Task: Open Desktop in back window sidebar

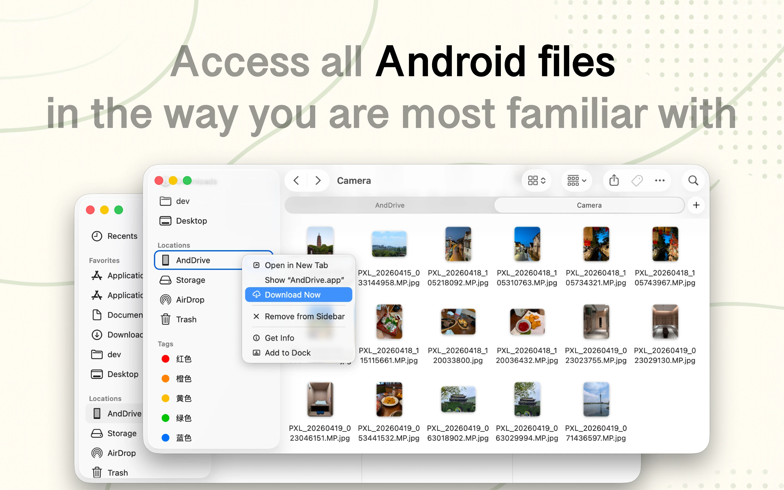Action: pos(114,374)
